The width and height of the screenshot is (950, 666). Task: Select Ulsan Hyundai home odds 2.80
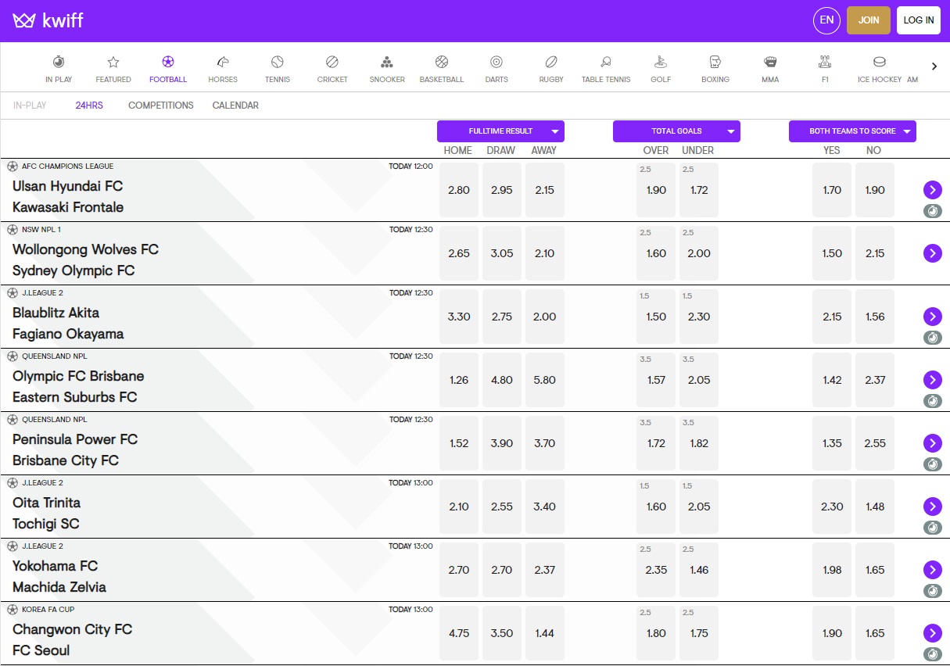pyautogui.click(x=459, y=190)
